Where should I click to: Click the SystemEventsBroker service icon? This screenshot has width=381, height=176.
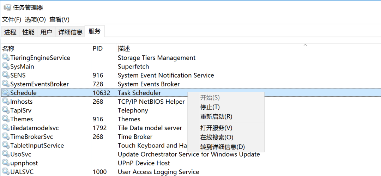[6, 84]
